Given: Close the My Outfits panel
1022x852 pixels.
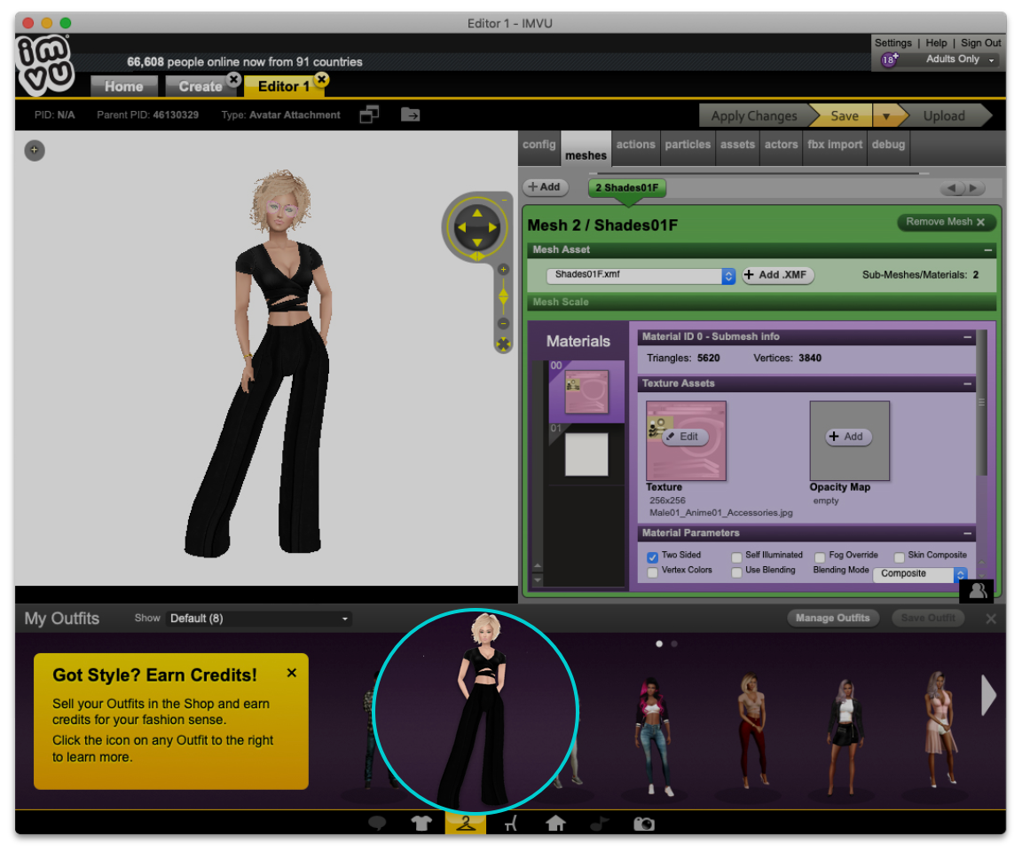Looking at the screenshot, I should (x=991, y=619).
